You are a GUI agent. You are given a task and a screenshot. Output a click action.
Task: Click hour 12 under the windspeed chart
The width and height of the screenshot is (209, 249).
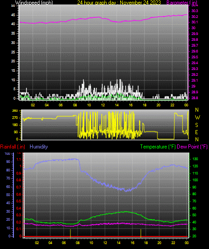pyautogui.click(x=103, y=105)
